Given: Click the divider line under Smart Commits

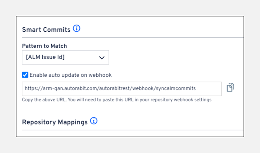Looking at the screenshot, I should pyautogui.click(x=133, y=37).
